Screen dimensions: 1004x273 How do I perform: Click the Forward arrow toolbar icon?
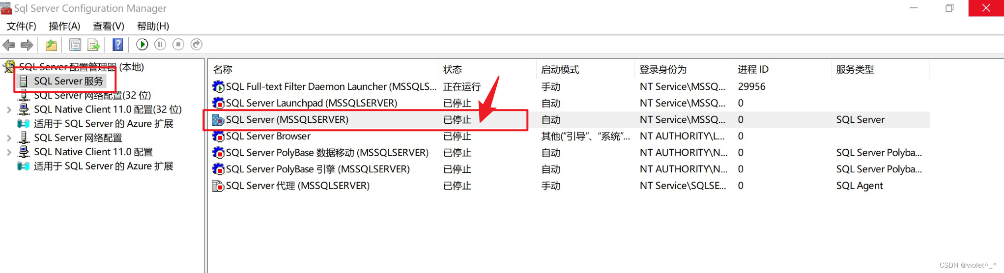27,45
